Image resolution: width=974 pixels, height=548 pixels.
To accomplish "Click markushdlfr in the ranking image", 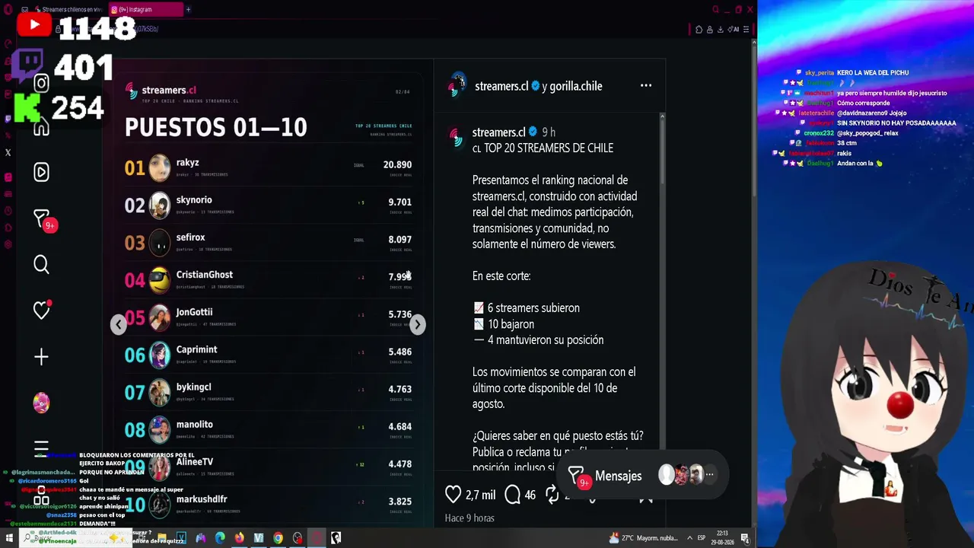I will (x=202, y=499).
